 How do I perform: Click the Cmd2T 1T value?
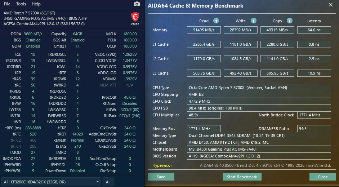click(x=77, y=46)
